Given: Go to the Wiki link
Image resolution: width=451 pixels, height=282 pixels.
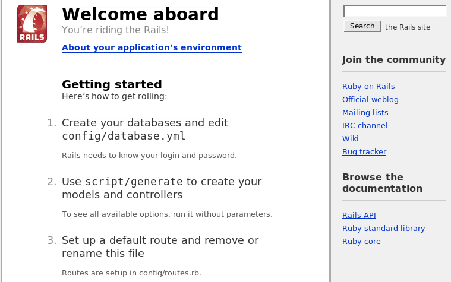Looking at the screenshot, I should pos(351,138).
